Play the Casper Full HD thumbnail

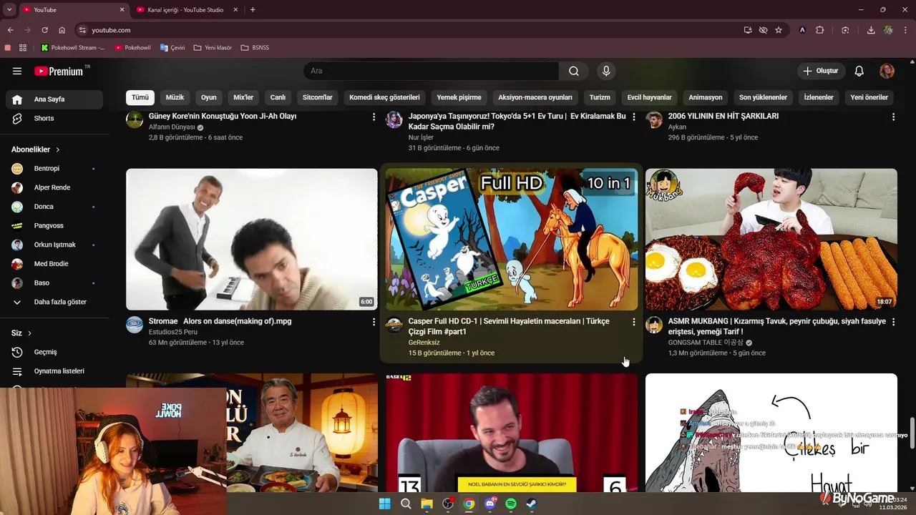[x=512, y=239]
